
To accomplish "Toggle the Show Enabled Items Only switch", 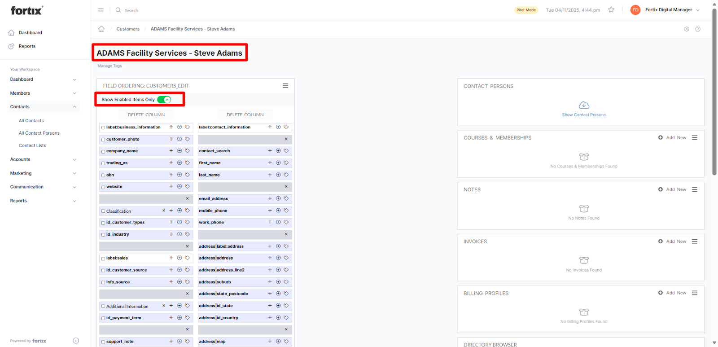I will [164, 100].
